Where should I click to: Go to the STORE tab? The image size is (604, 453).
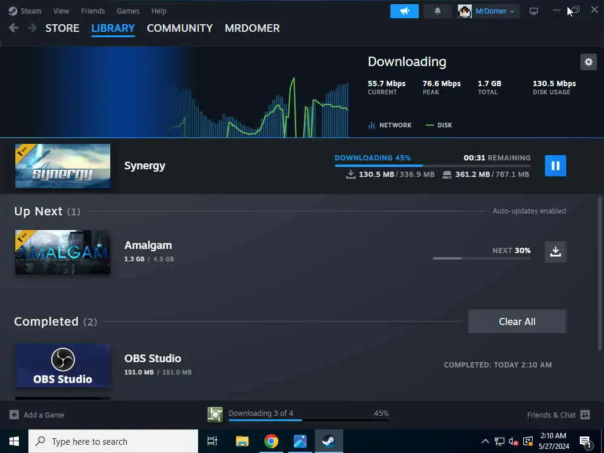(62, 28)
